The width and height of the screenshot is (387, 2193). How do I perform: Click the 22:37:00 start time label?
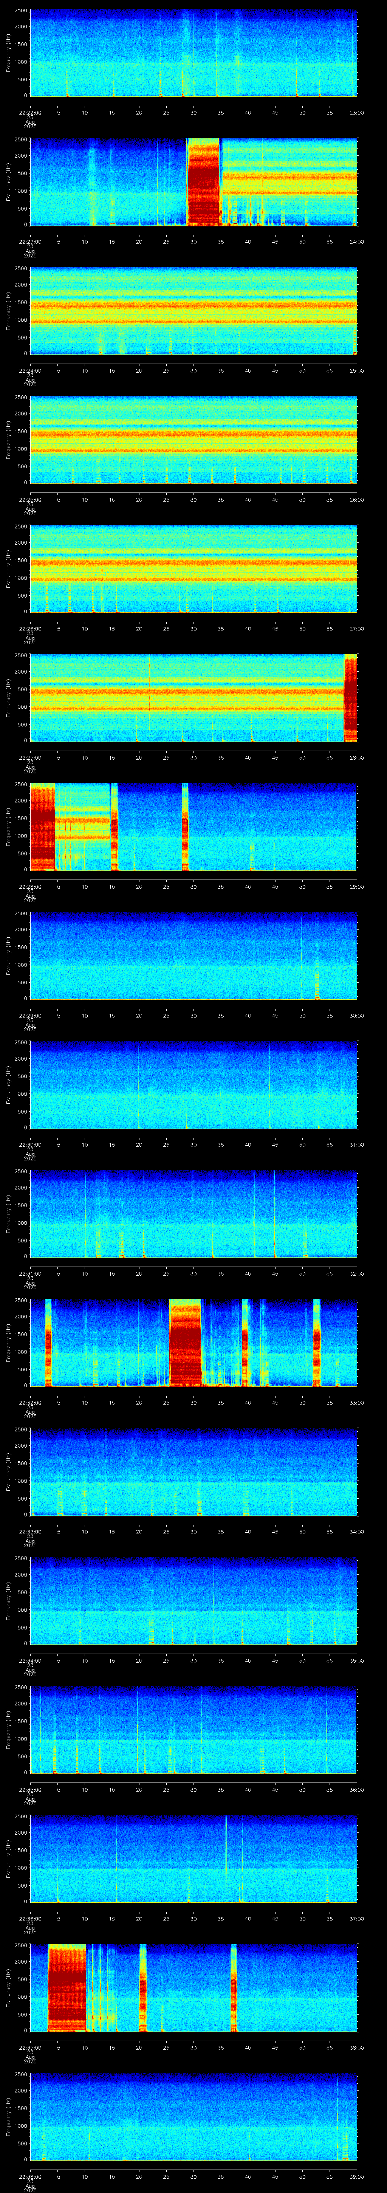pos(30,2047)
